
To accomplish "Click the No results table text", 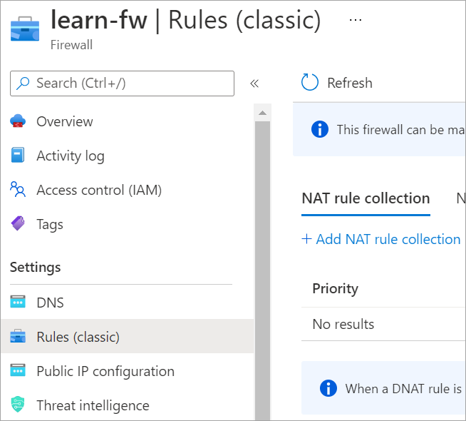I will tap(343, 324).
